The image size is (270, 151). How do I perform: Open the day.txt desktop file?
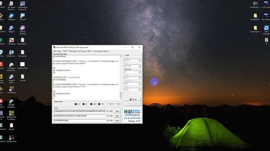[x=11, y=127]
